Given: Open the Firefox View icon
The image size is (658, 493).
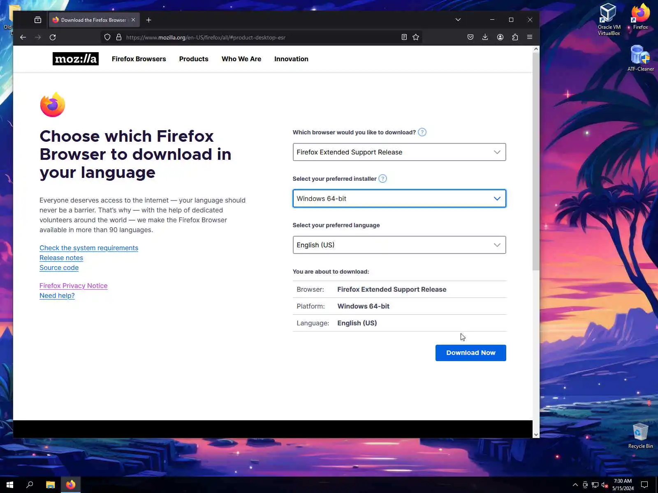Looking at the screenshot, I should click(38, 20).
